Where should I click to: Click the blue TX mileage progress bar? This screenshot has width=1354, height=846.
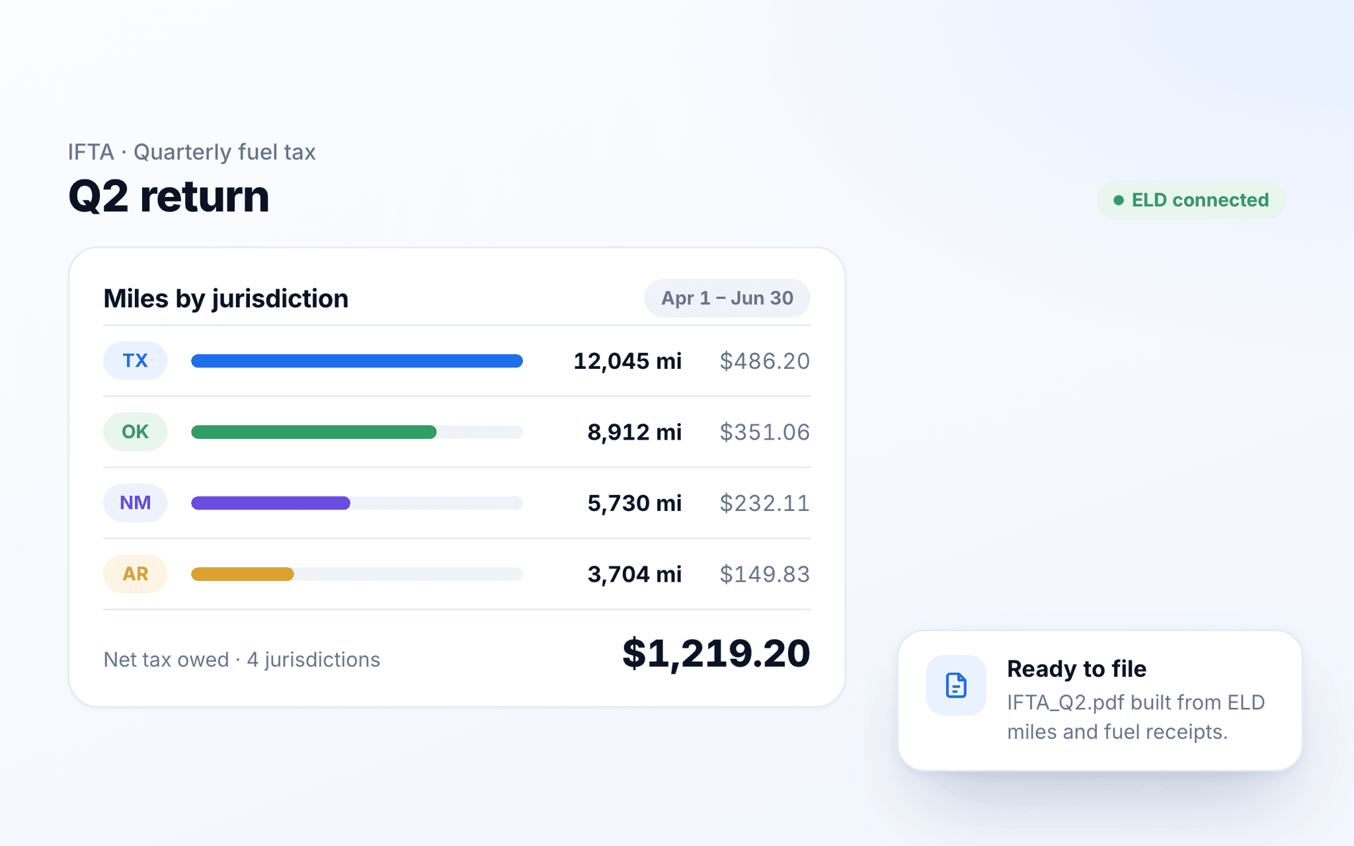[x=357, y=361]
